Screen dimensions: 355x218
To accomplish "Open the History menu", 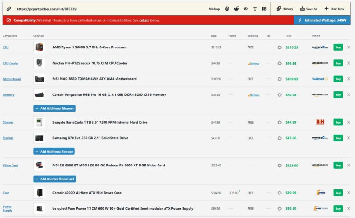I will click(284, 9).
